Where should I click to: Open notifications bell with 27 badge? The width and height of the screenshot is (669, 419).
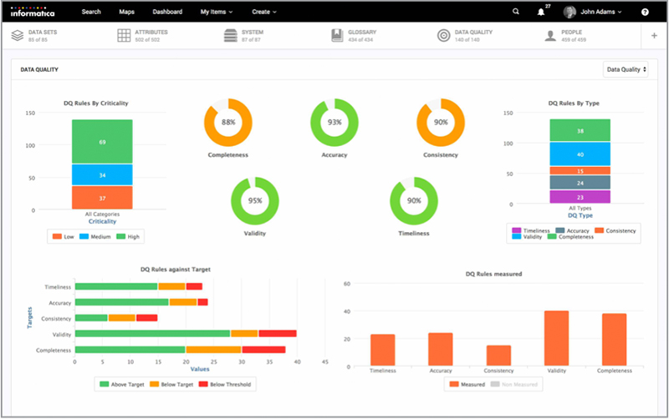coord(541,12)
